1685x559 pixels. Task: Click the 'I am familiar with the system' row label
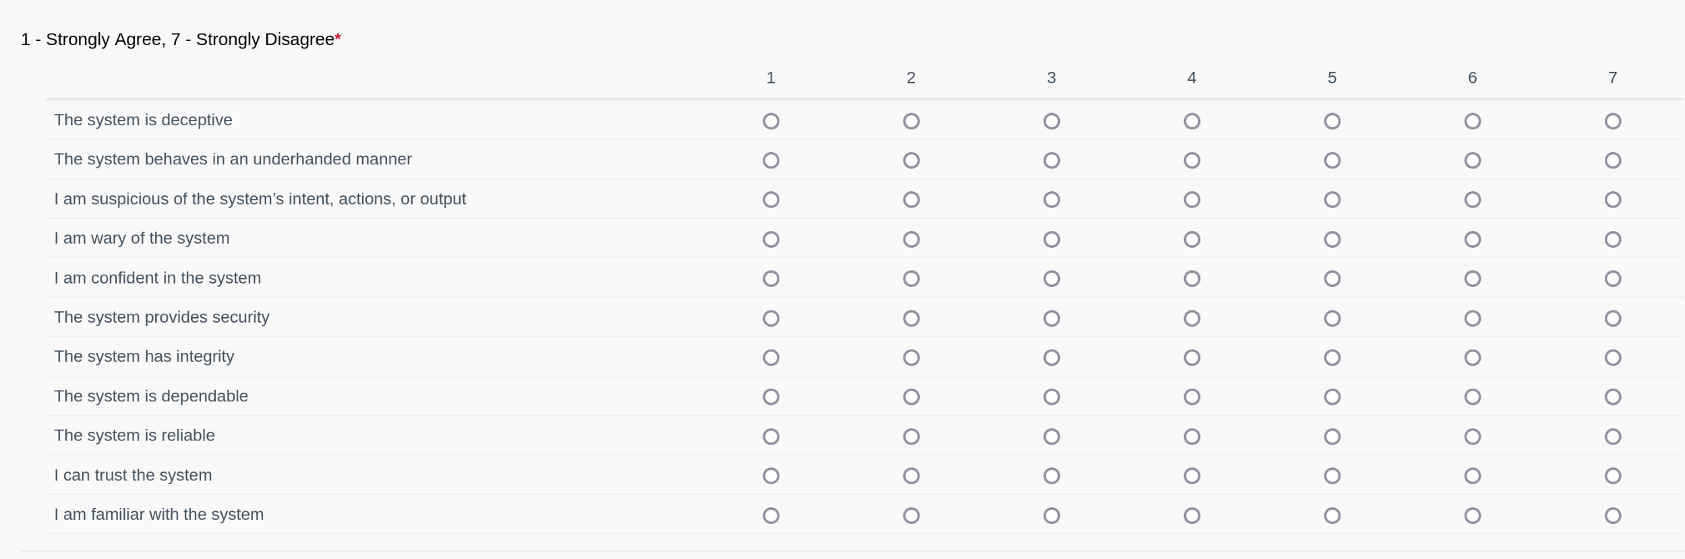(x=159, y=515)
